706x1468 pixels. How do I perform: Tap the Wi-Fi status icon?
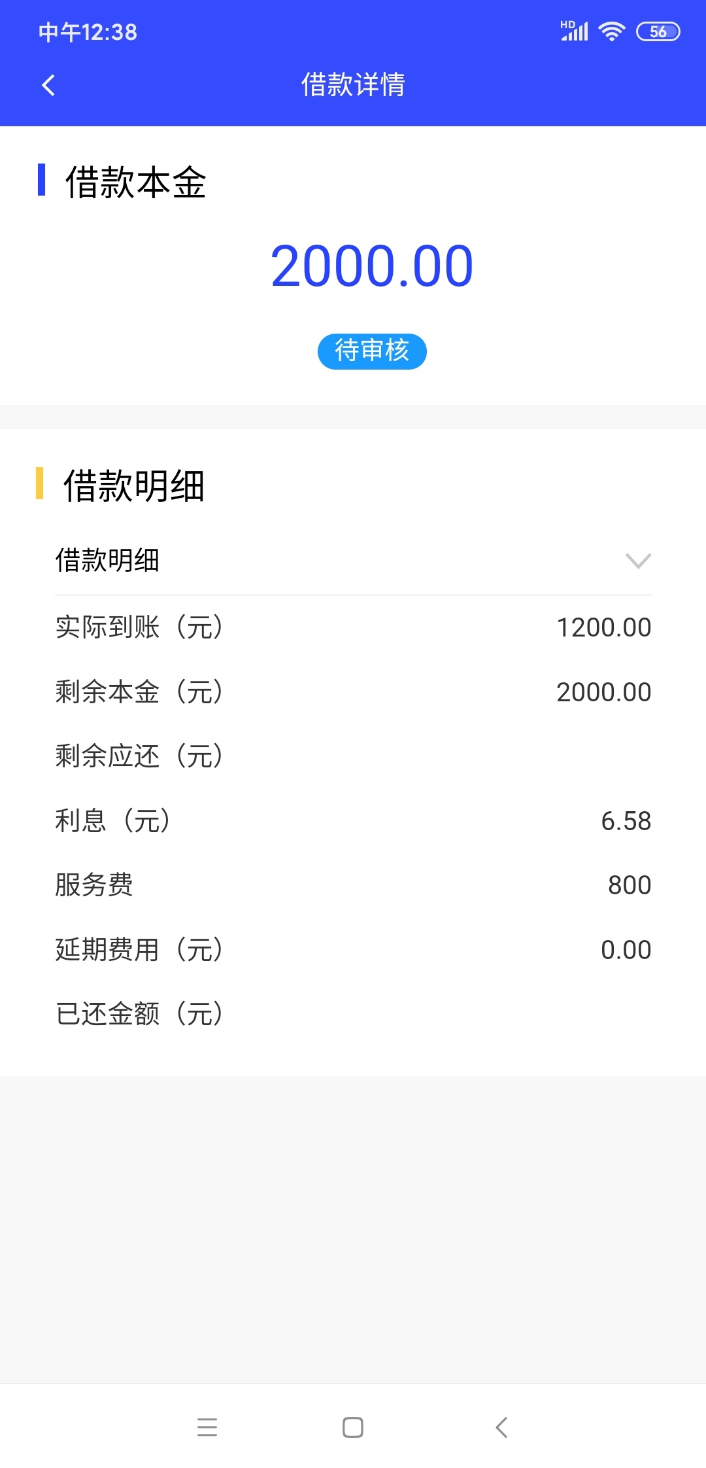[x=612, y=31]
